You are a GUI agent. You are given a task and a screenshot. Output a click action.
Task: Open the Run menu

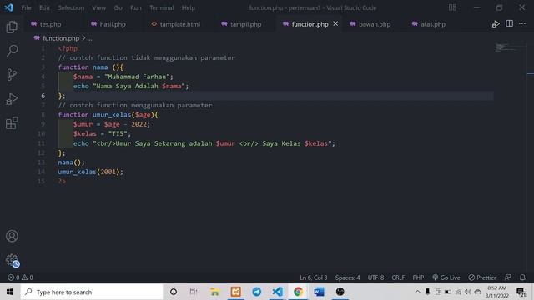point(135,7)
